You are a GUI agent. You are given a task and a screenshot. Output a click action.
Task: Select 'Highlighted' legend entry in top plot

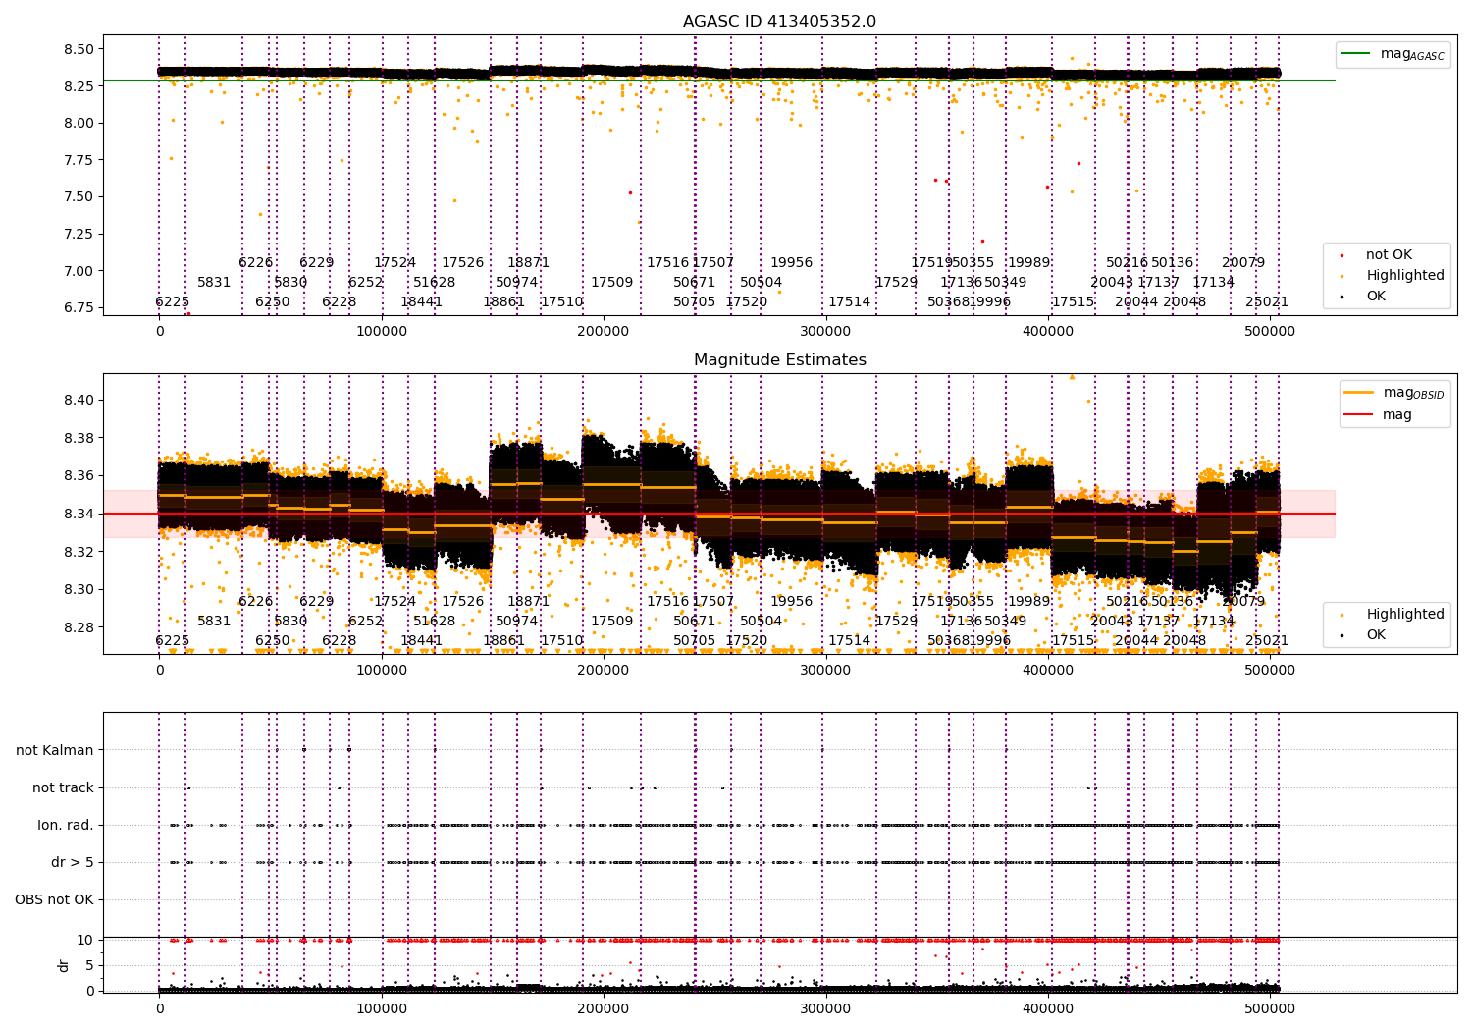[x=1405, y=275]
